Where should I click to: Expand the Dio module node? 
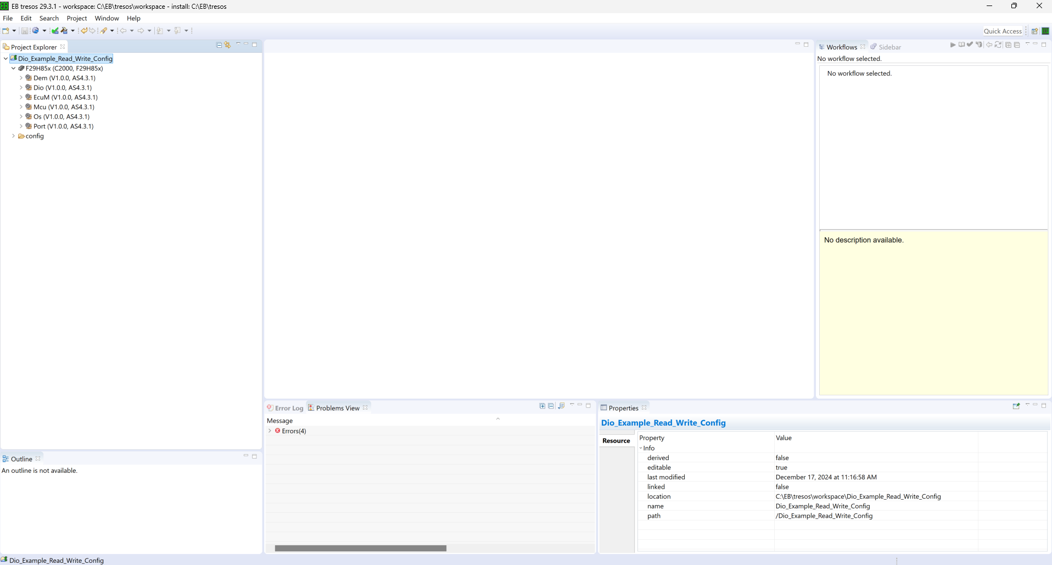coord(21,87)
